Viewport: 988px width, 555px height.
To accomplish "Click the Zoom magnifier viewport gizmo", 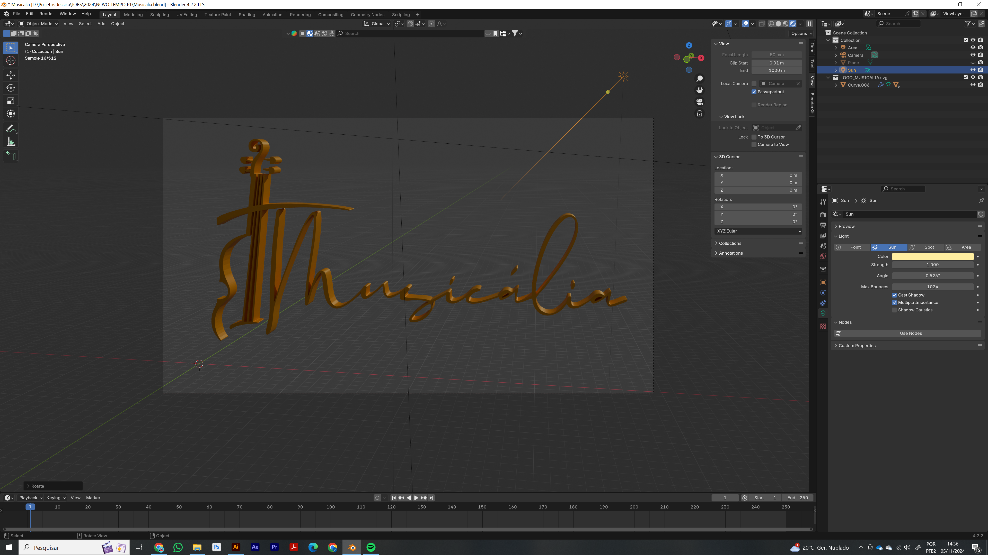I will (700, 79).
